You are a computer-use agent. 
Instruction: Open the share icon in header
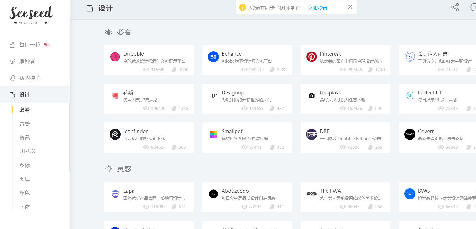tap(455, 7)
